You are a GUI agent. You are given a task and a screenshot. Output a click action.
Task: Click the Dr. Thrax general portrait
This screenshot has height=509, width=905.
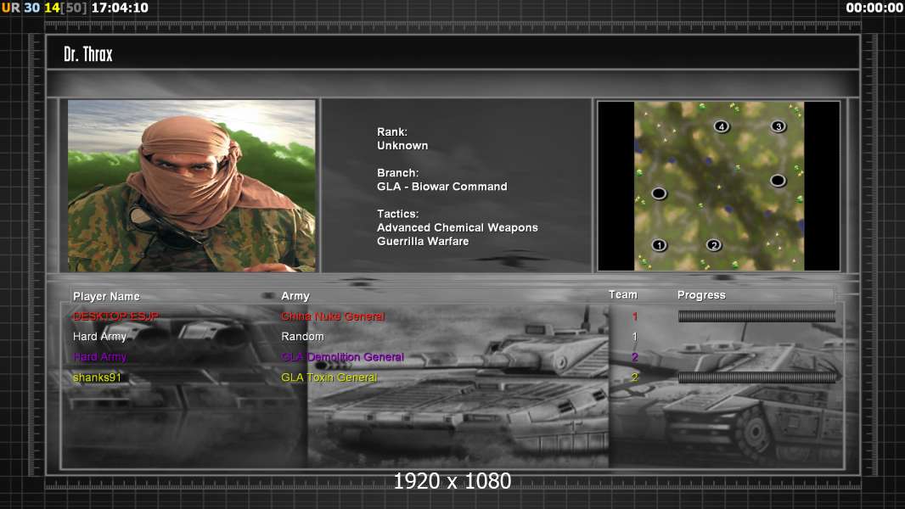coord(192,186)
